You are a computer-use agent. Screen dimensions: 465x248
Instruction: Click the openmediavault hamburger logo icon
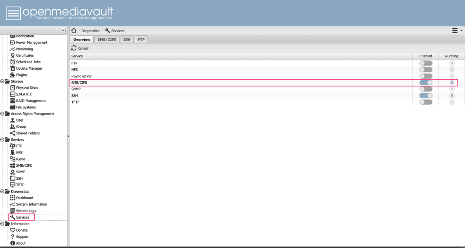click(13, 13)
